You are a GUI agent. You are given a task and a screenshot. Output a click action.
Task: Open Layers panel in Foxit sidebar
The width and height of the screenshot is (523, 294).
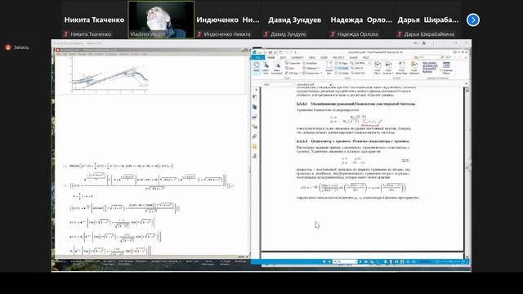pyautogui.click(x=254, y=117)
